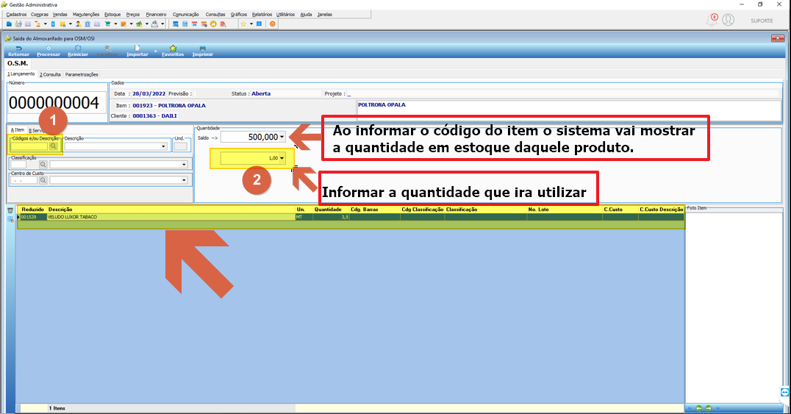Open the Estoque menu
Viewport: 791px width, 414px height.
pos(112,14)
